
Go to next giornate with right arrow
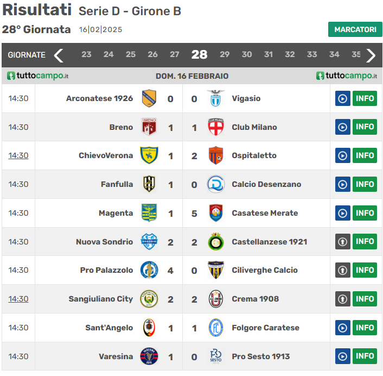point(371,55)
